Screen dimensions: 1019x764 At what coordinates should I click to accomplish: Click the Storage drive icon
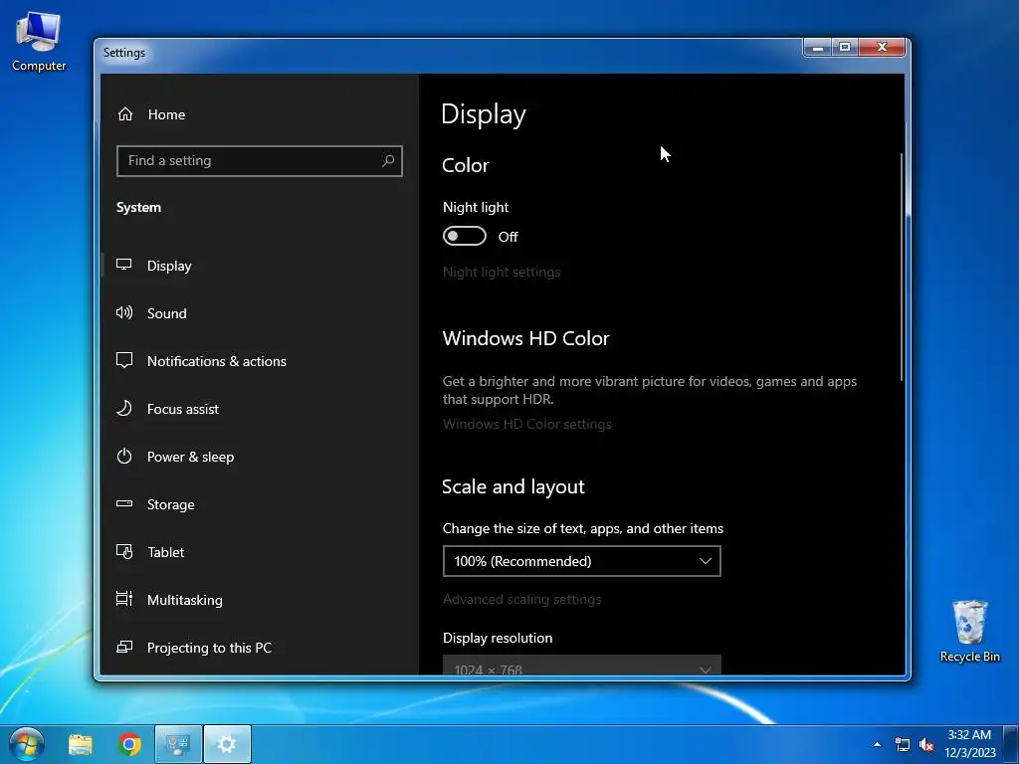tap(124, 503)
